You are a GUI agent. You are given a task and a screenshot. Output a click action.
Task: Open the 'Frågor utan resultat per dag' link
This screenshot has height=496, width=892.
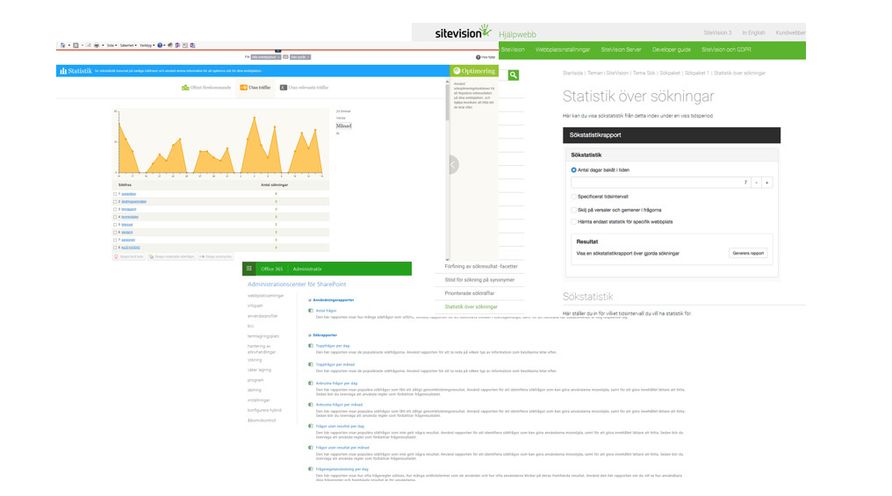click(x=340, y=427)
